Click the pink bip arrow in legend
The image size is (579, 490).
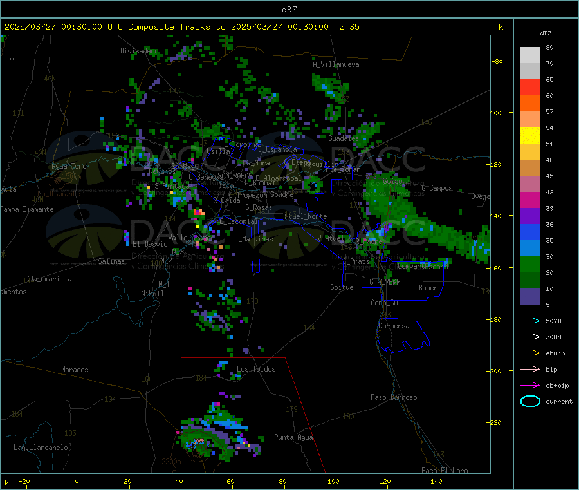(530, 369)
